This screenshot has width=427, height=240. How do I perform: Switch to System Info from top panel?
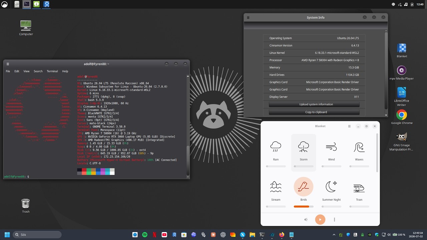pos(37,4)
